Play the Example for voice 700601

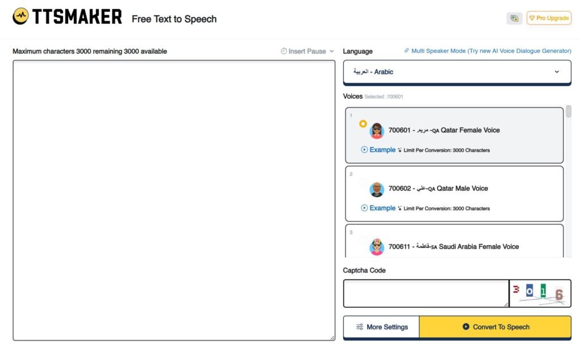(x=378, y=150)
